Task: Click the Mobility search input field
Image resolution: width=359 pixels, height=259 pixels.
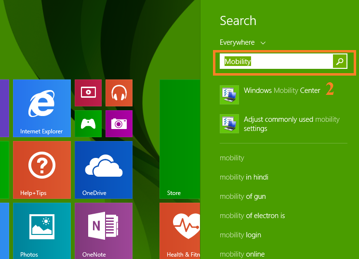Action: (276, 61)
